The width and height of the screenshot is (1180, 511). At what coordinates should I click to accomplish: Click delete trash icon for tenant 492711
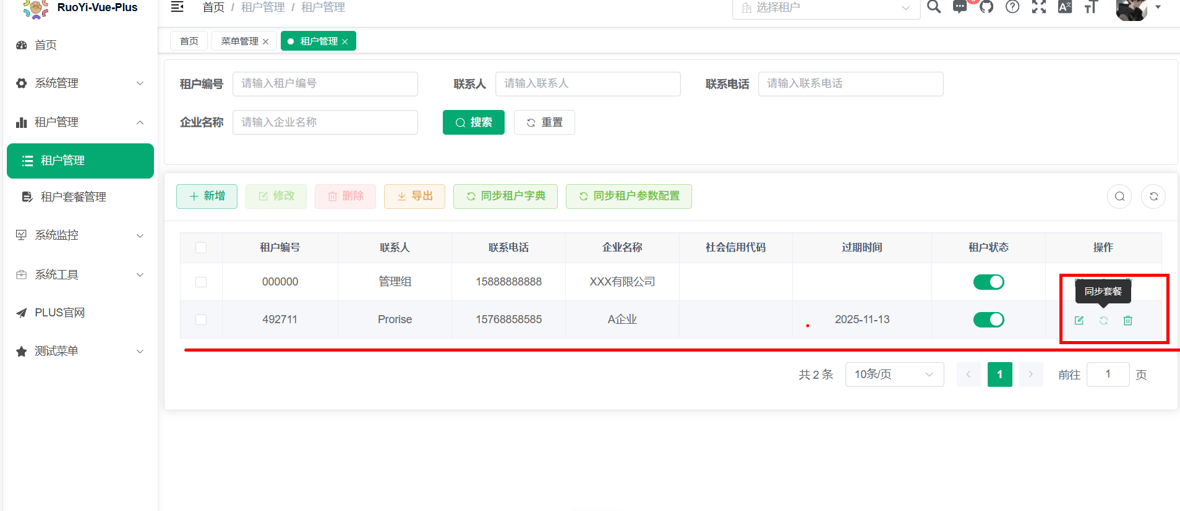point(1128,320)
